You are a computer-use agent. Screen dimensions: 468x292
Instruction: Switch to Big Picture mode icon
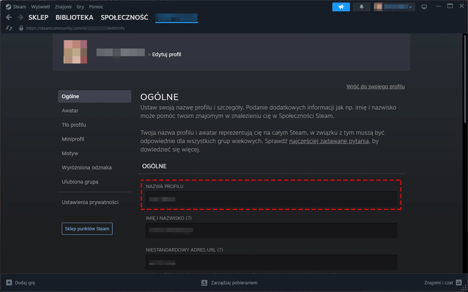(424, 7)
